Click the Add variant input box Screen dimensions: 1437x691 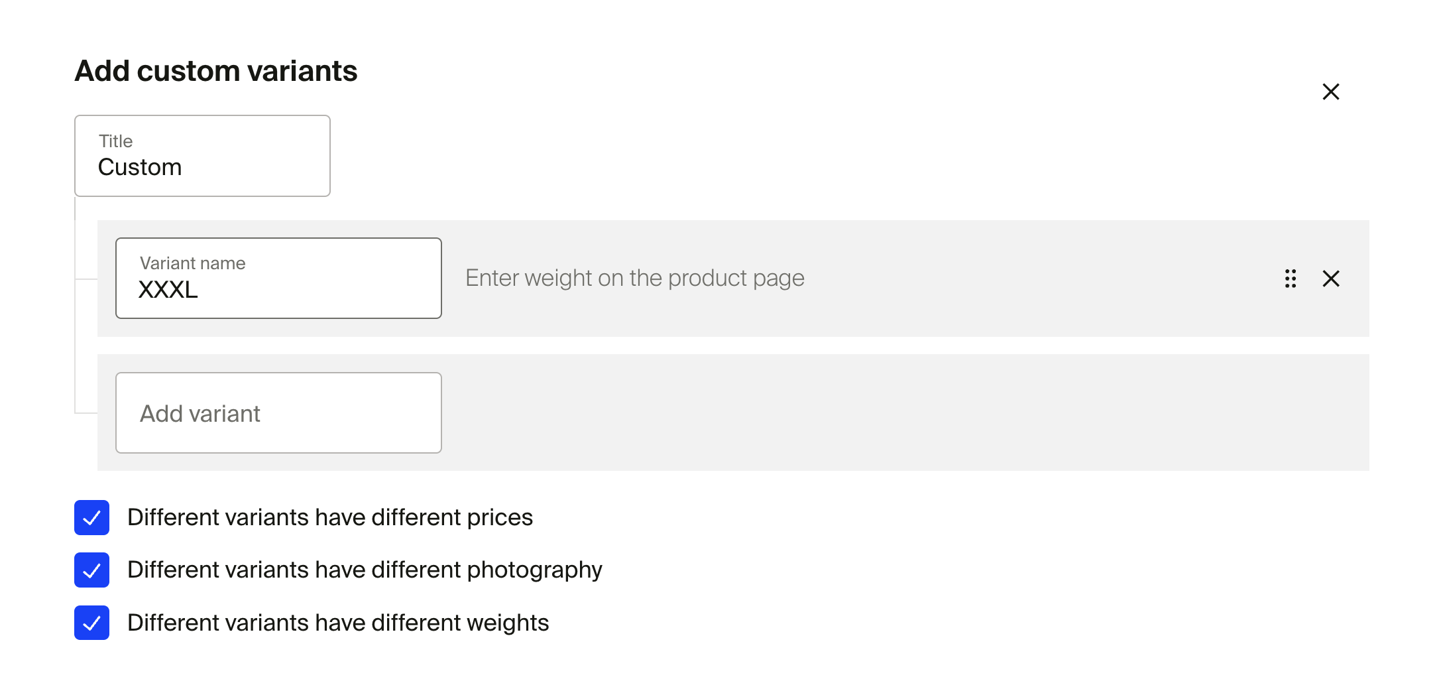[x=278, y=413]
